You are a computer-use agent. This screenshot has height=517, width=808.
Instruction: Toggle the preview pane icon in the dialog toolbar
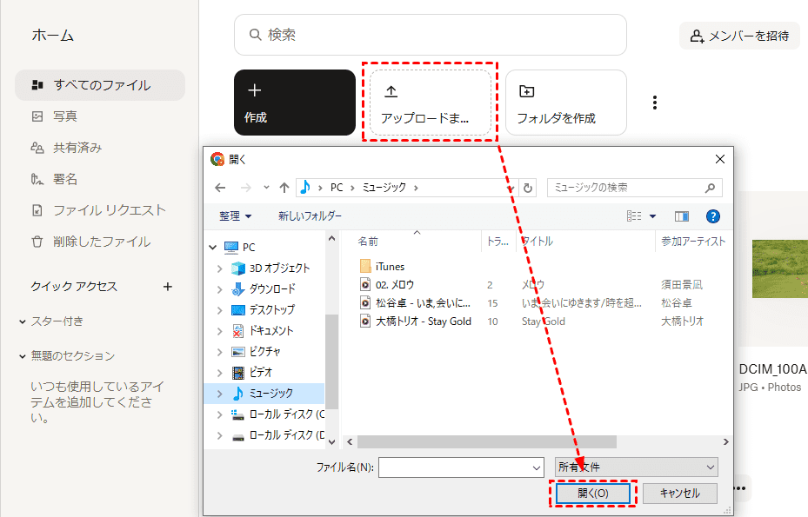tap(681, 216)
